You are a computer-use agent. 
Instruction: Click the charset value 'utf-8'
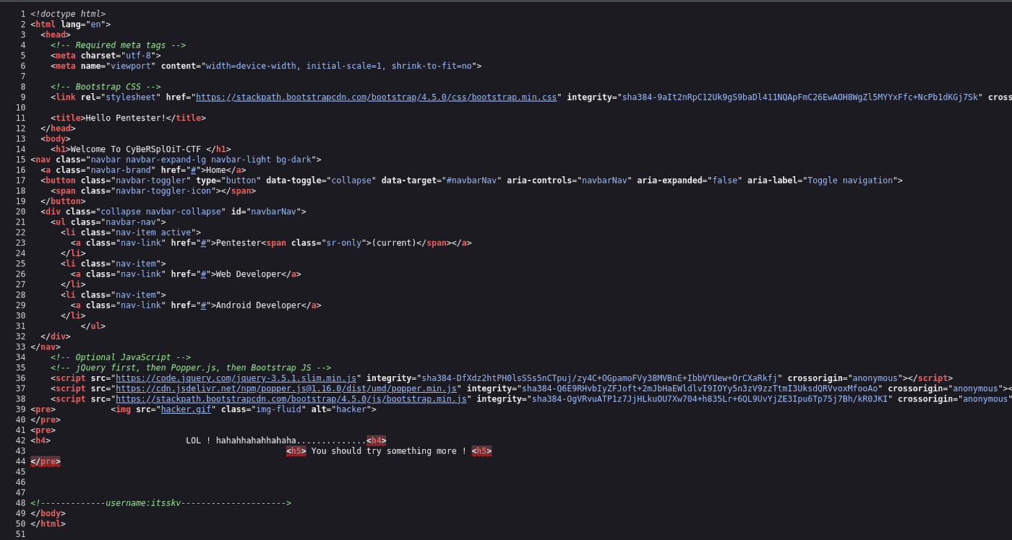click(x=138, y=56)
